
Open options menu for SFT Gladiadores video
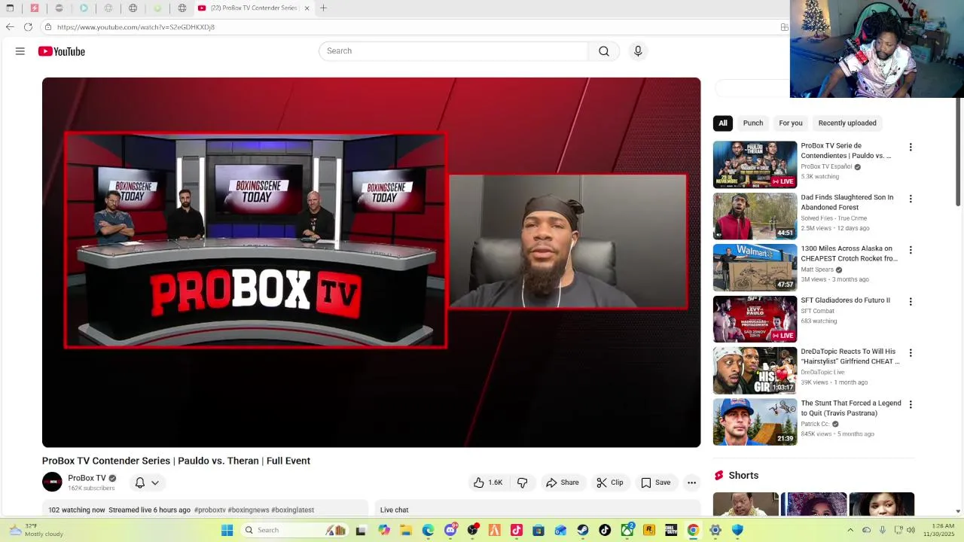[x=911, y=302]
